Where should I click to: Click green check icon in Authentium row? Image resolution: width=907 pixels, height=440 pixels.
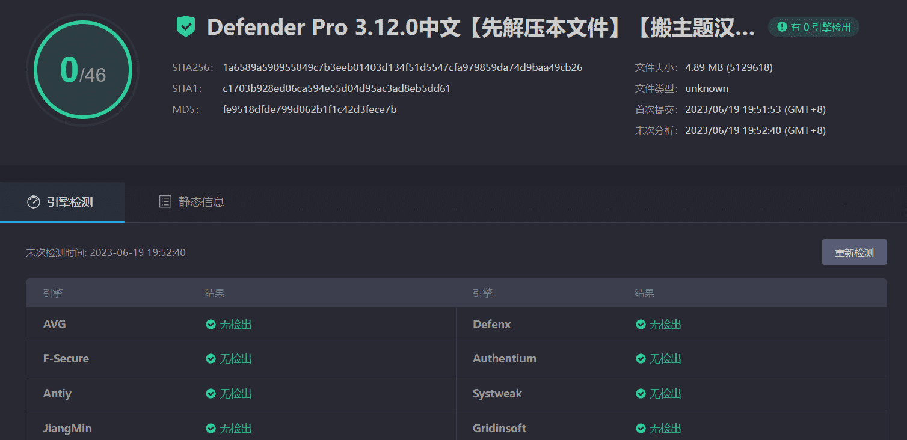[641, 359]
